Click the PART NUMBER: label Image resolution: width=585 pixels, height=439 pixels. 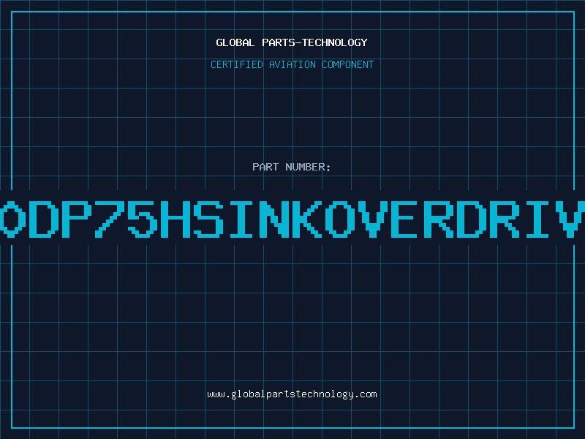click(291, 167)
